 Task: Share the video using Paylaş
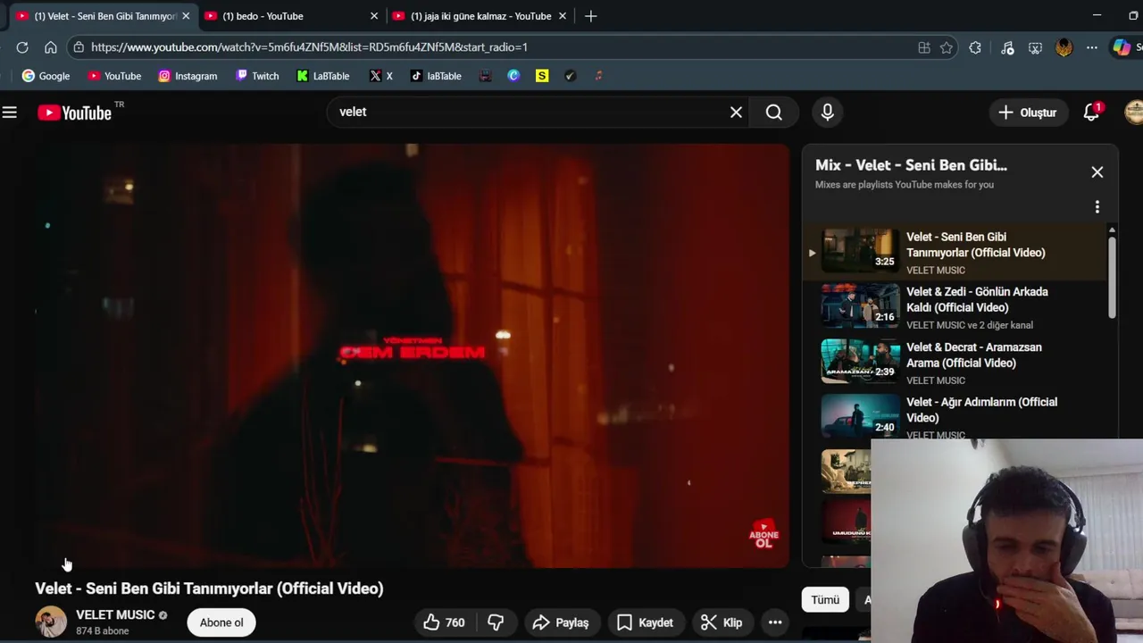coord(560,622)
